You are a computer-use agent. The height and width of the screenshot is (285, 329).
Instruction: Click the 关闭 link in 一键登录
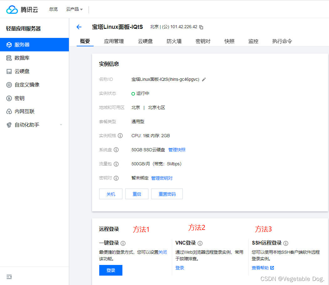point(162,252)
